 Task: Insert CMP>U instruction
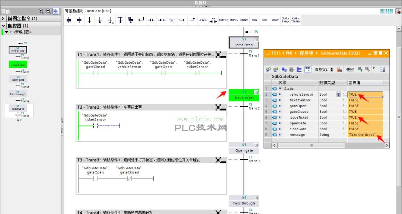pyautogui.click(x=233, y=20)
